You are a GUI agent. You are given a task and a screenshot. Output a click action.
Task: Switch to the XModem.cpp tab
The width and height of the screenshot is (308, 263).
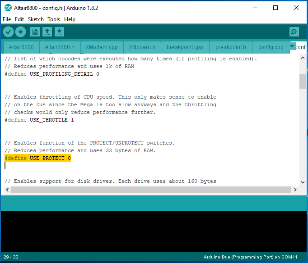coord(102,47)
